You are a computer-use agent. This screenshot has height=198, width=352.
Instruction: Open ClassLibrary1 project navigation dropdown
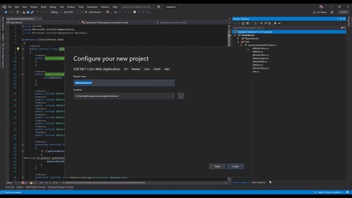43,23
